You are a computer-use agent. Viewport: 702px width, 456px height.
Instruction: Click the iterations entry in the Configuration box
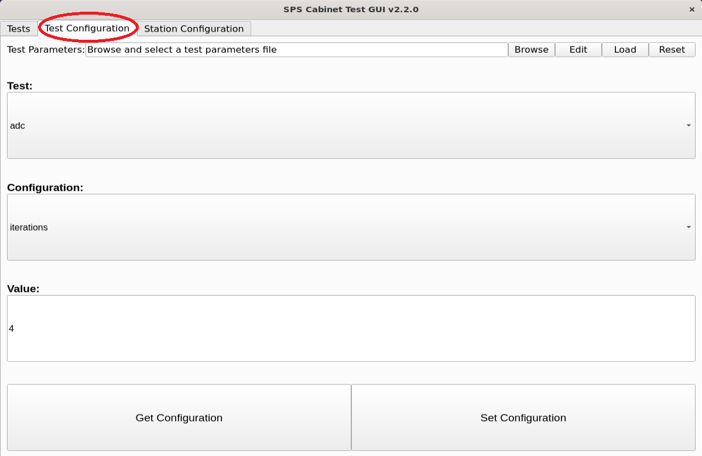click(29, 227)
